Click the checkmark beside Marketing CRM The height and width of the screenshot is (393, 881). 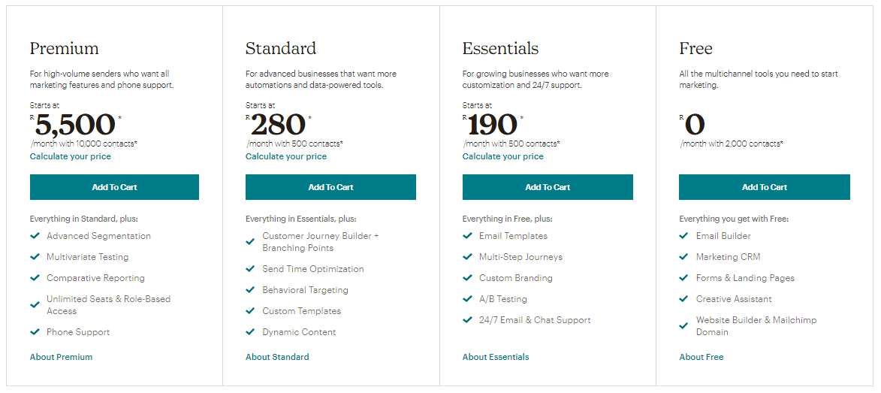(x=683, y=257)
